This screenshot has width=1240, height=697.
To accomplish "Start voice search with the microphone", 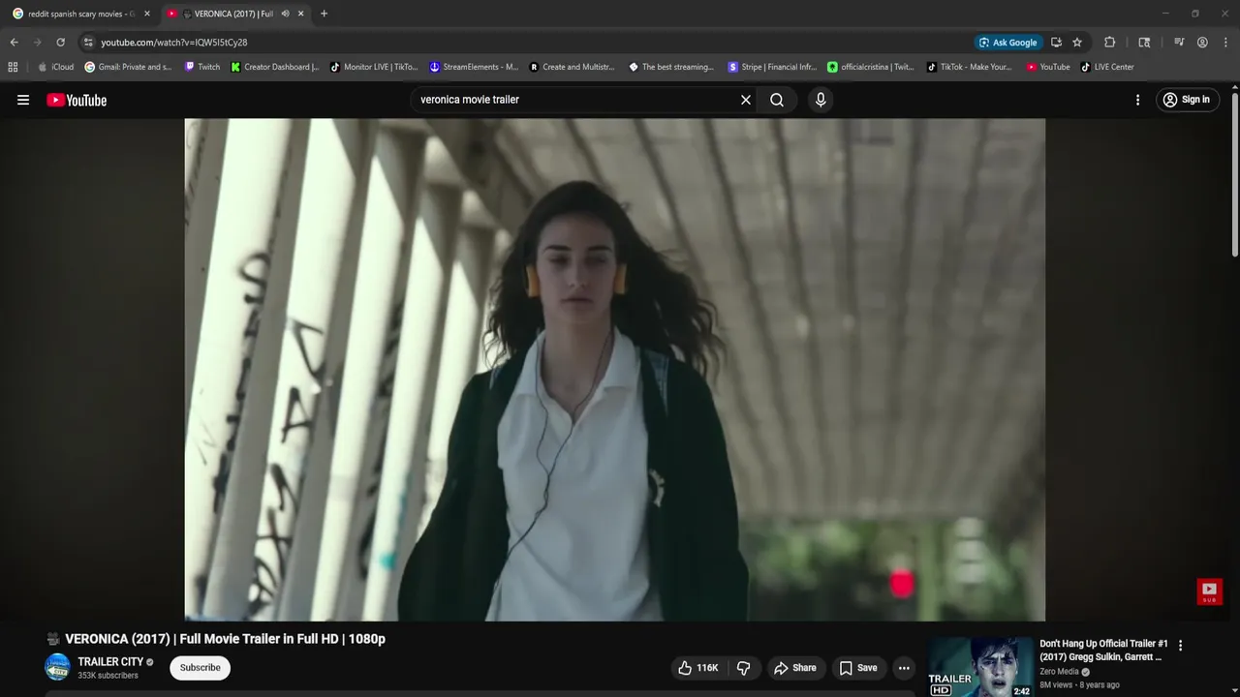I will (x=821, y=100).
